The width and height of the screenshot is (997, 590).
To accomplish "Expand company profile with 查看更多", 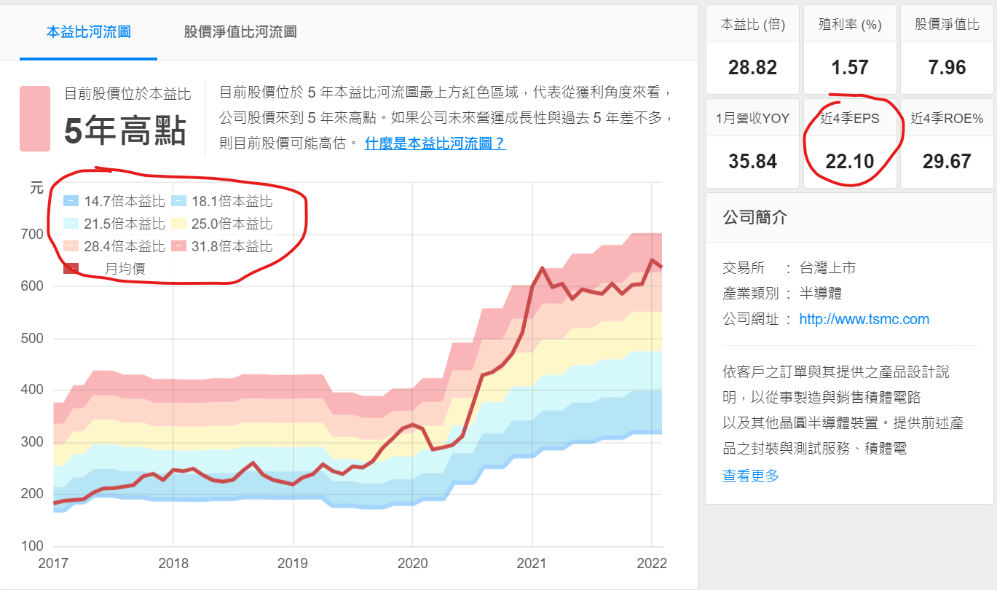I will tap(751, 476).
